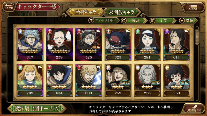This screenshot has height=116, width=207.
Task: Select the blonde girl card with 709 power
Action: tap(30, 80)
